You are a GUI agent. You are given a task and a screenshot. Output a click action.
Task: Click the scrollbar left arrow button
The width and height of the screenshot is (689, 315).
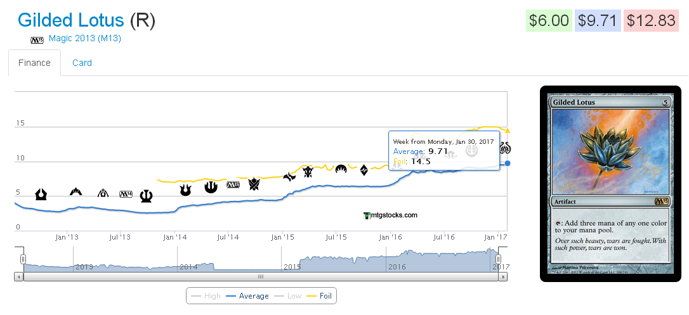19,277
